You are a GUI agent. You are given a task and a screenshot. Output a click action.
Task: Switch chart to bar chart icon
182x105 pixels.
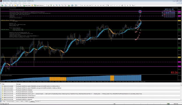point(48,5)
